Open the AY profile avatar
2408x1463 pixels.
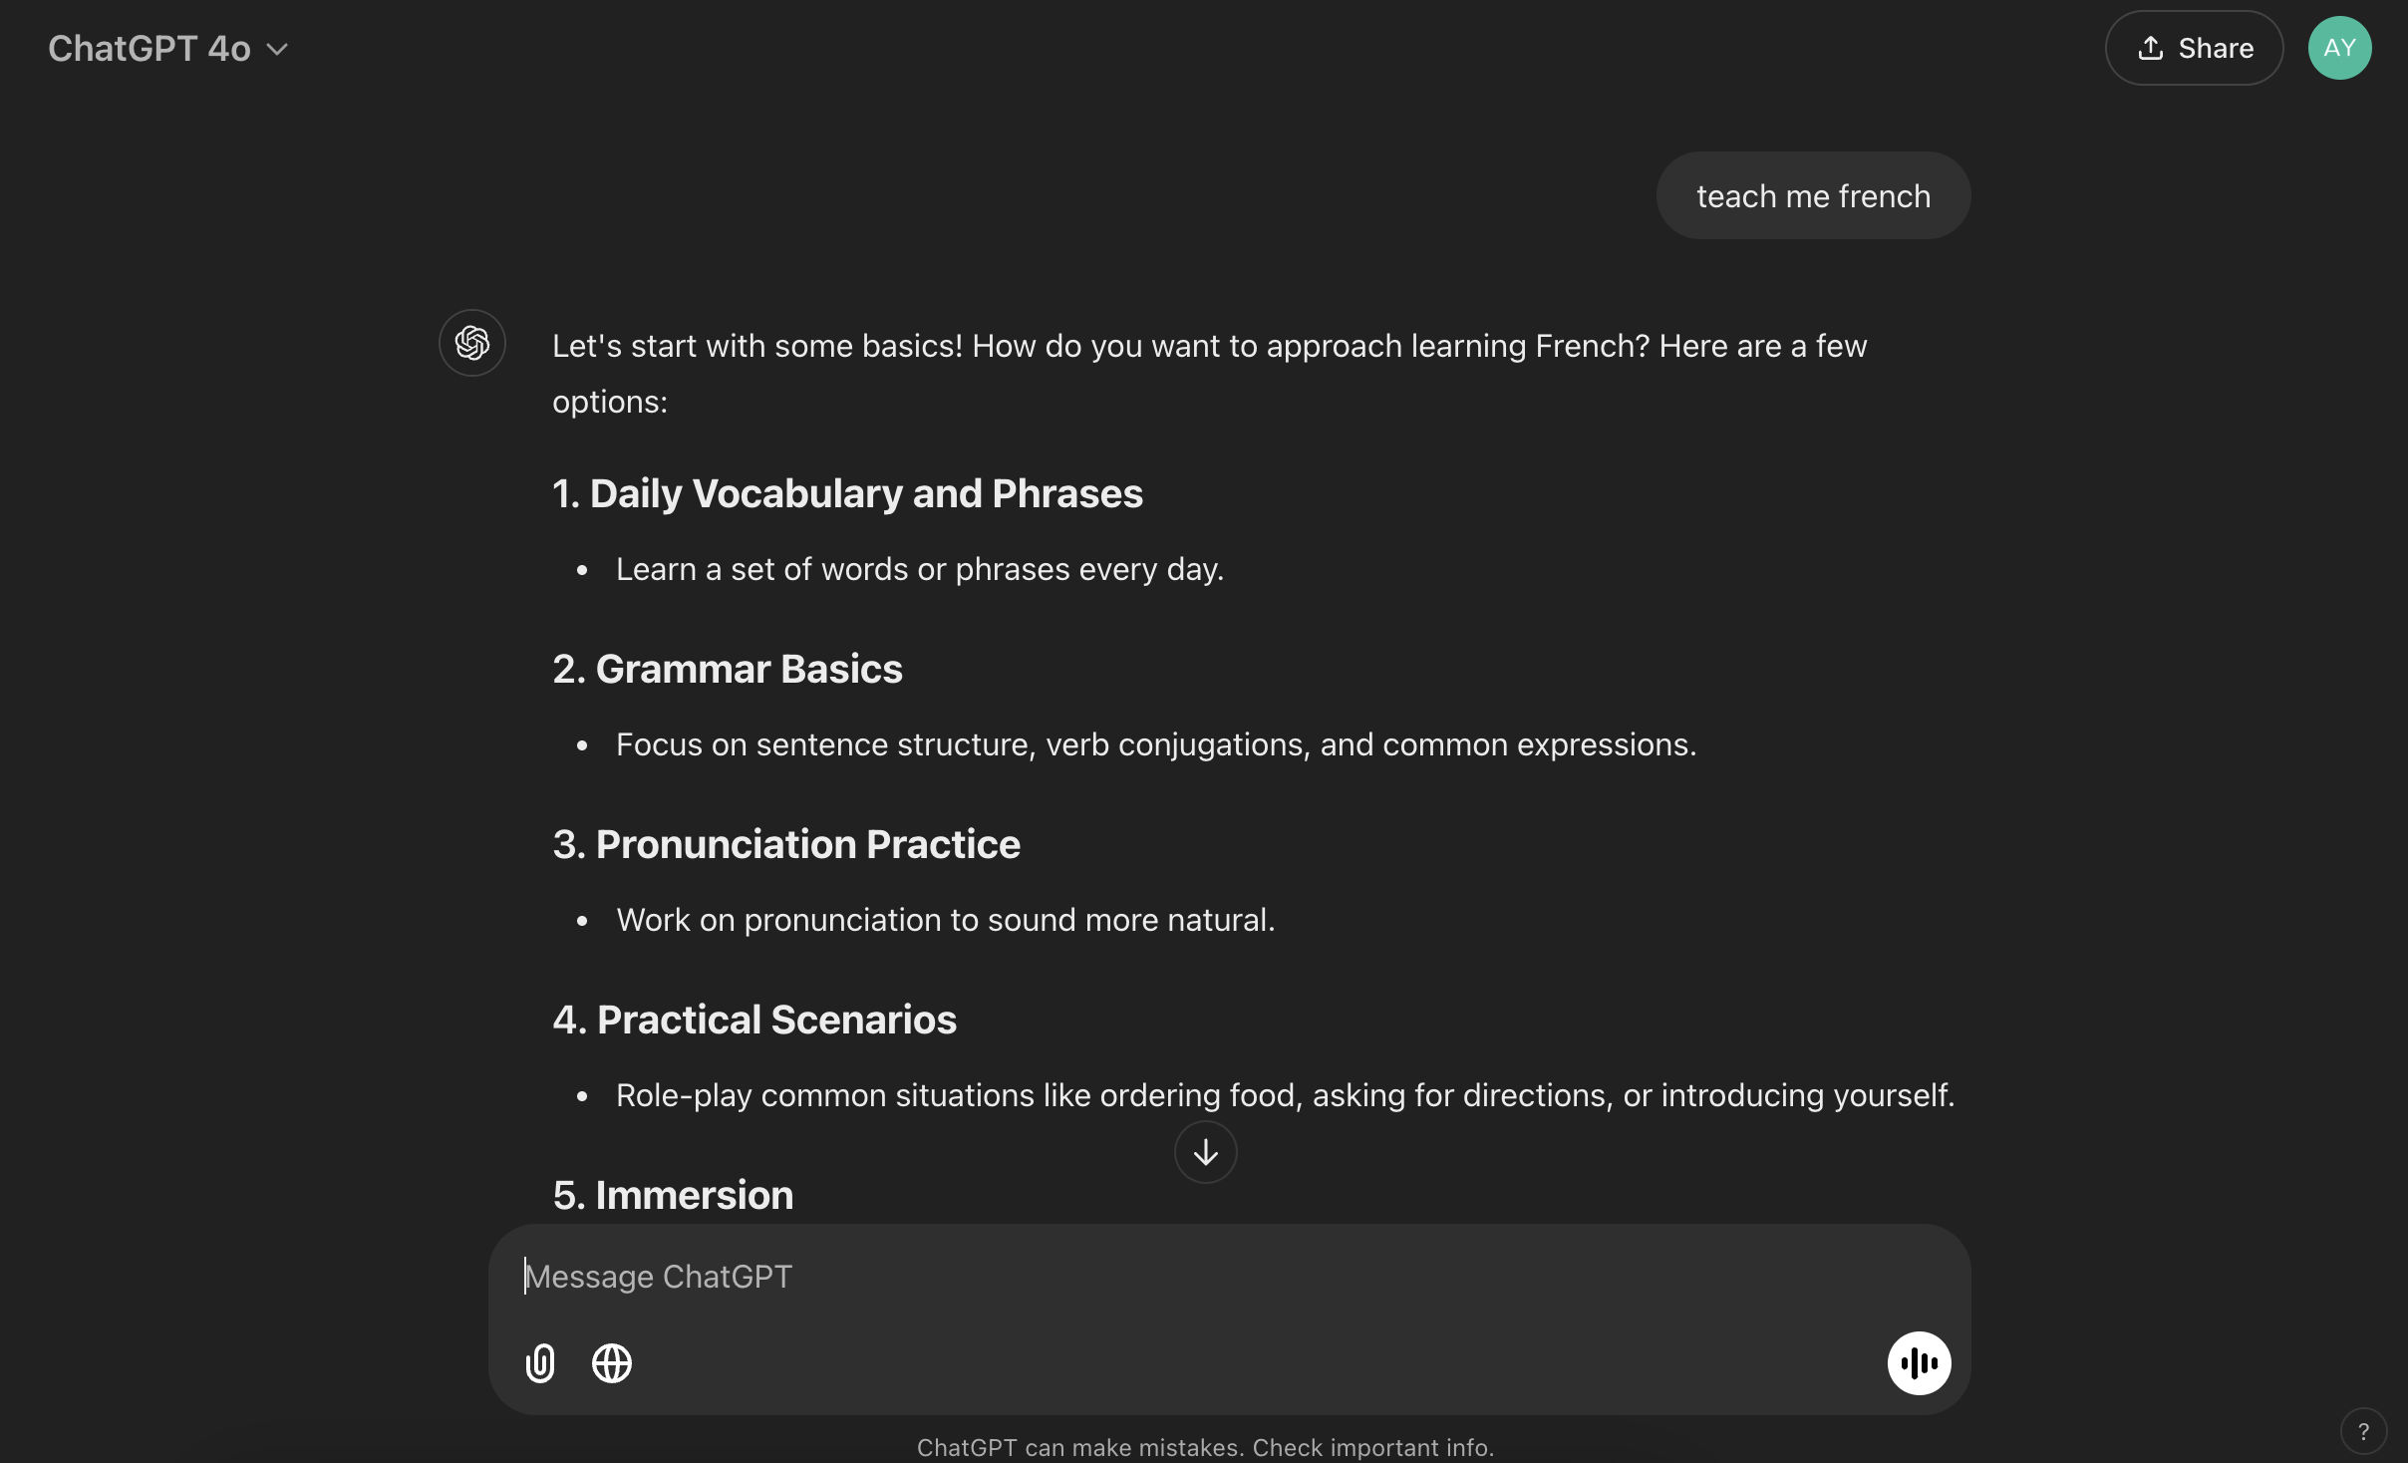tap(2339, 48)
